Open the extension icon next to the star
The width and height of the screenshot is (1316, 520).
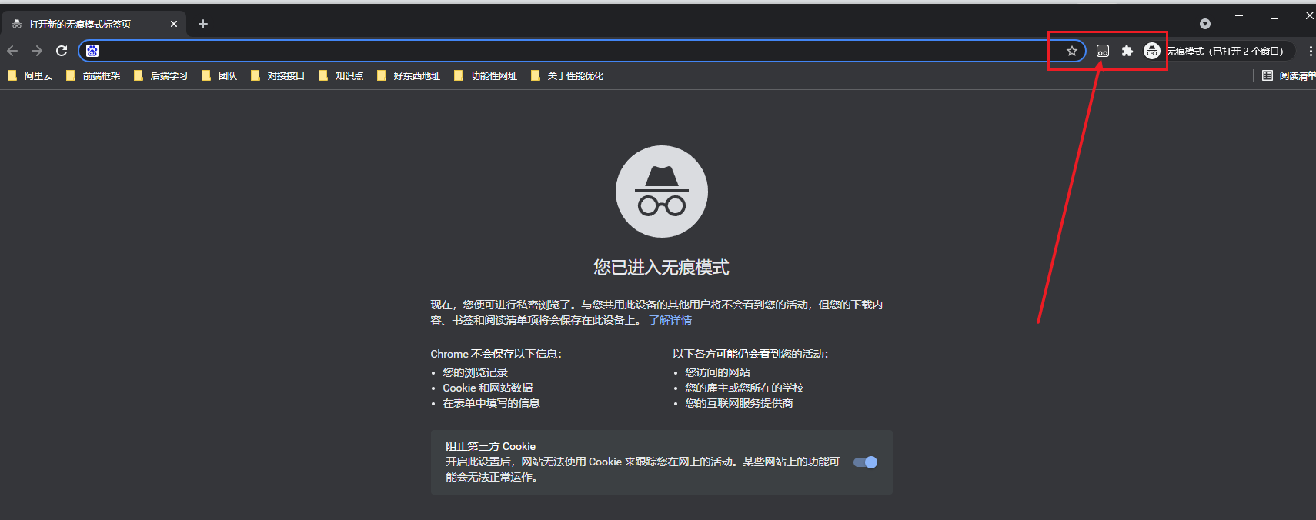[x=1103, y=51]
